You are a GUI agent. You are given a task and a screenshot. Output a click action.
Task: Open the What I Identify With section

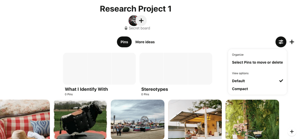(100, 74)
